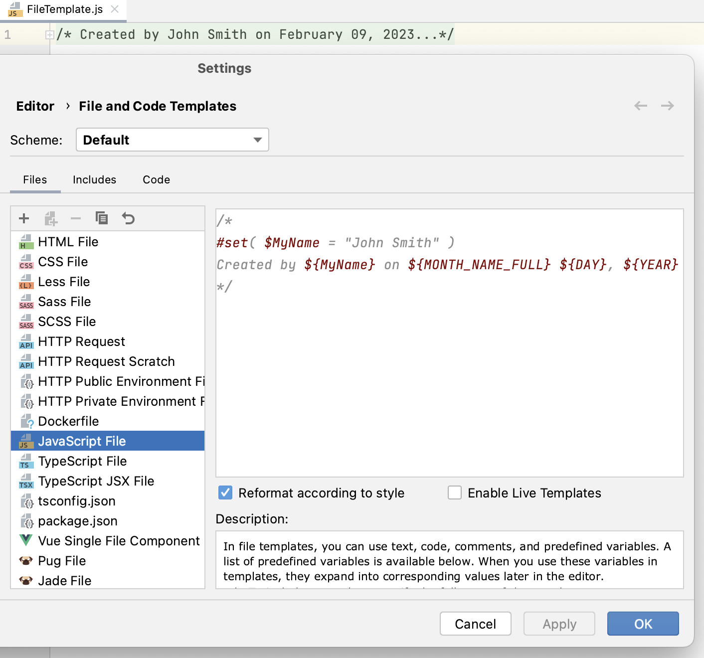Switch to the Includes tab
Image resolution: width=704 pixels, height=658 pixels.
coord(94,179)
